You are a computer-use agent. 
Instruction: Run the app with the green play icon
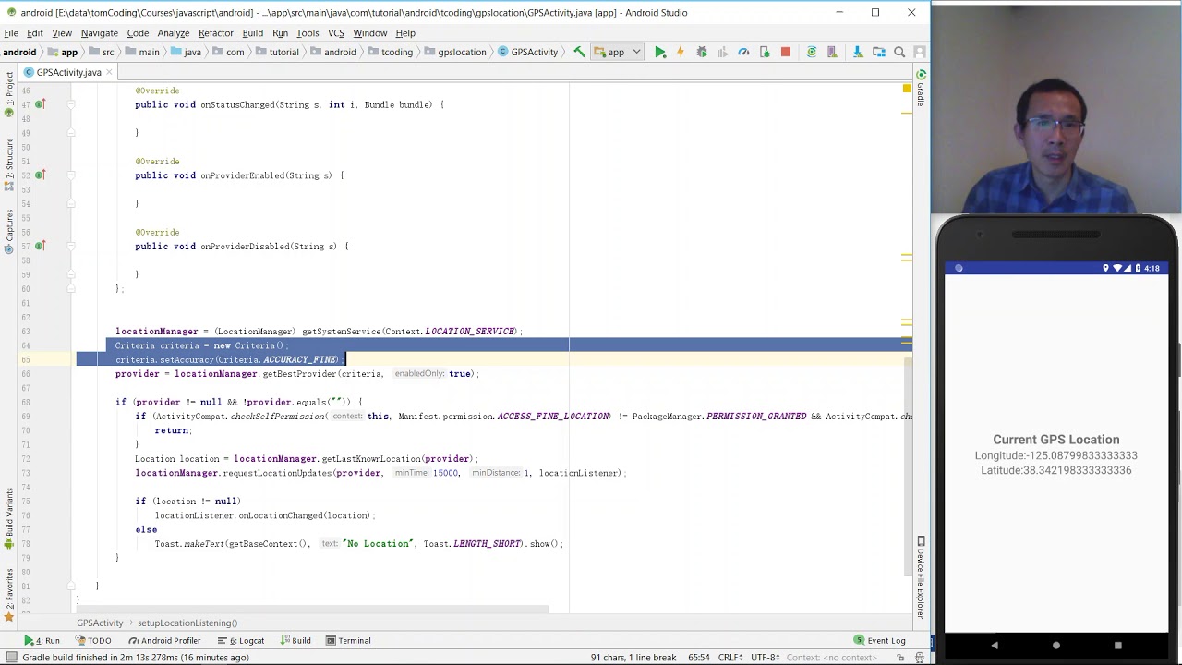(660, 52)
